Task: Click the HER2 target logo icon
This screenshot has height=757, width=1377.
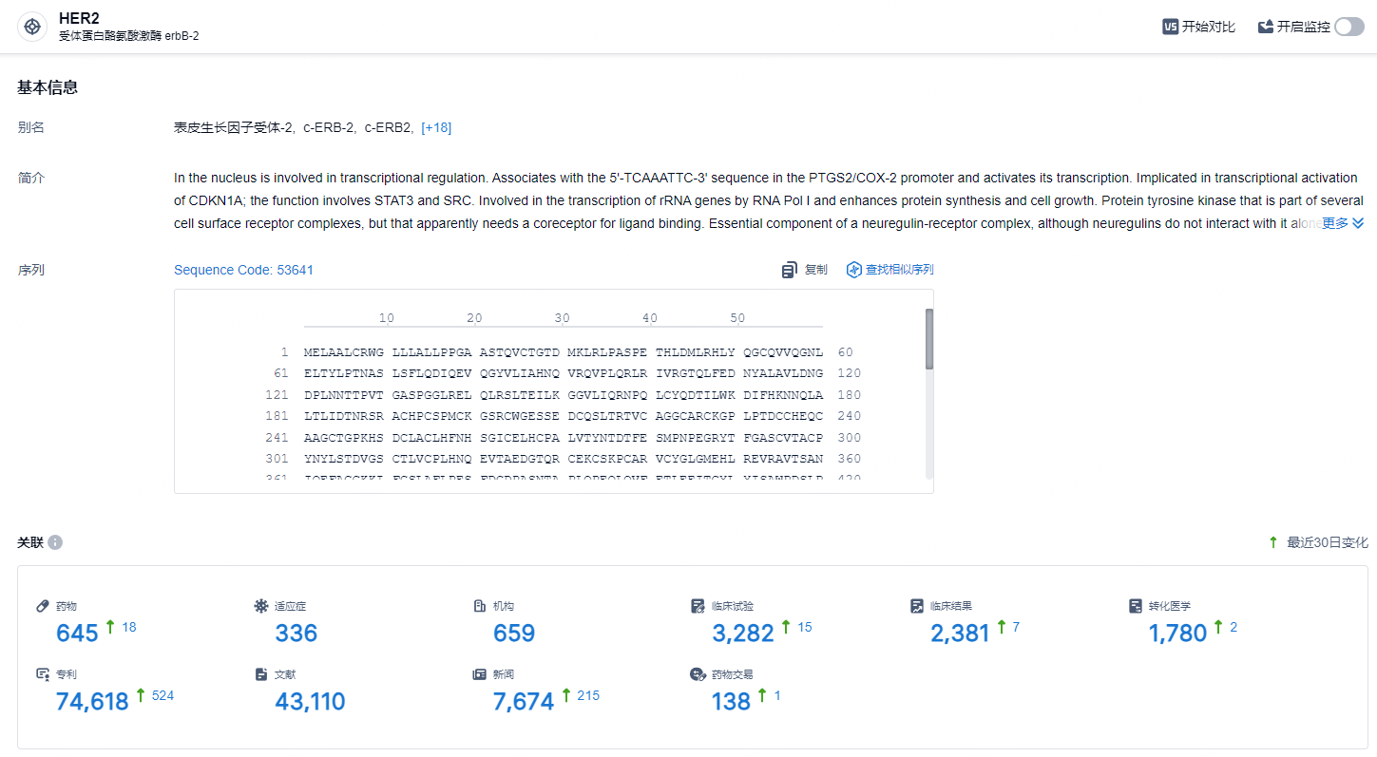Action: click(32, 27)
